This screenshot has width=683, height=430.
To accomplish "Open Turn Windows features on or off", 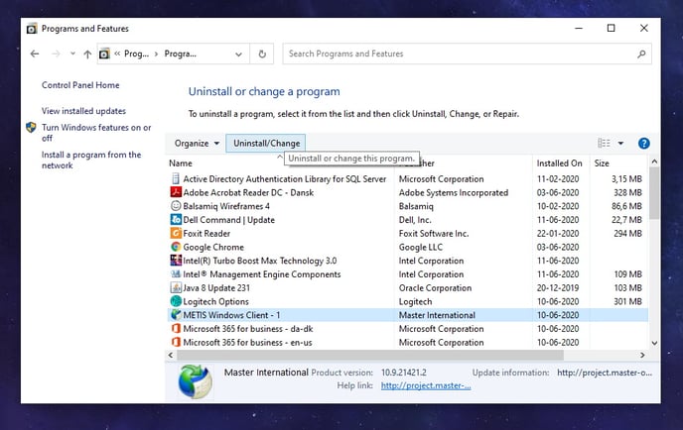I will coord(96,133).
